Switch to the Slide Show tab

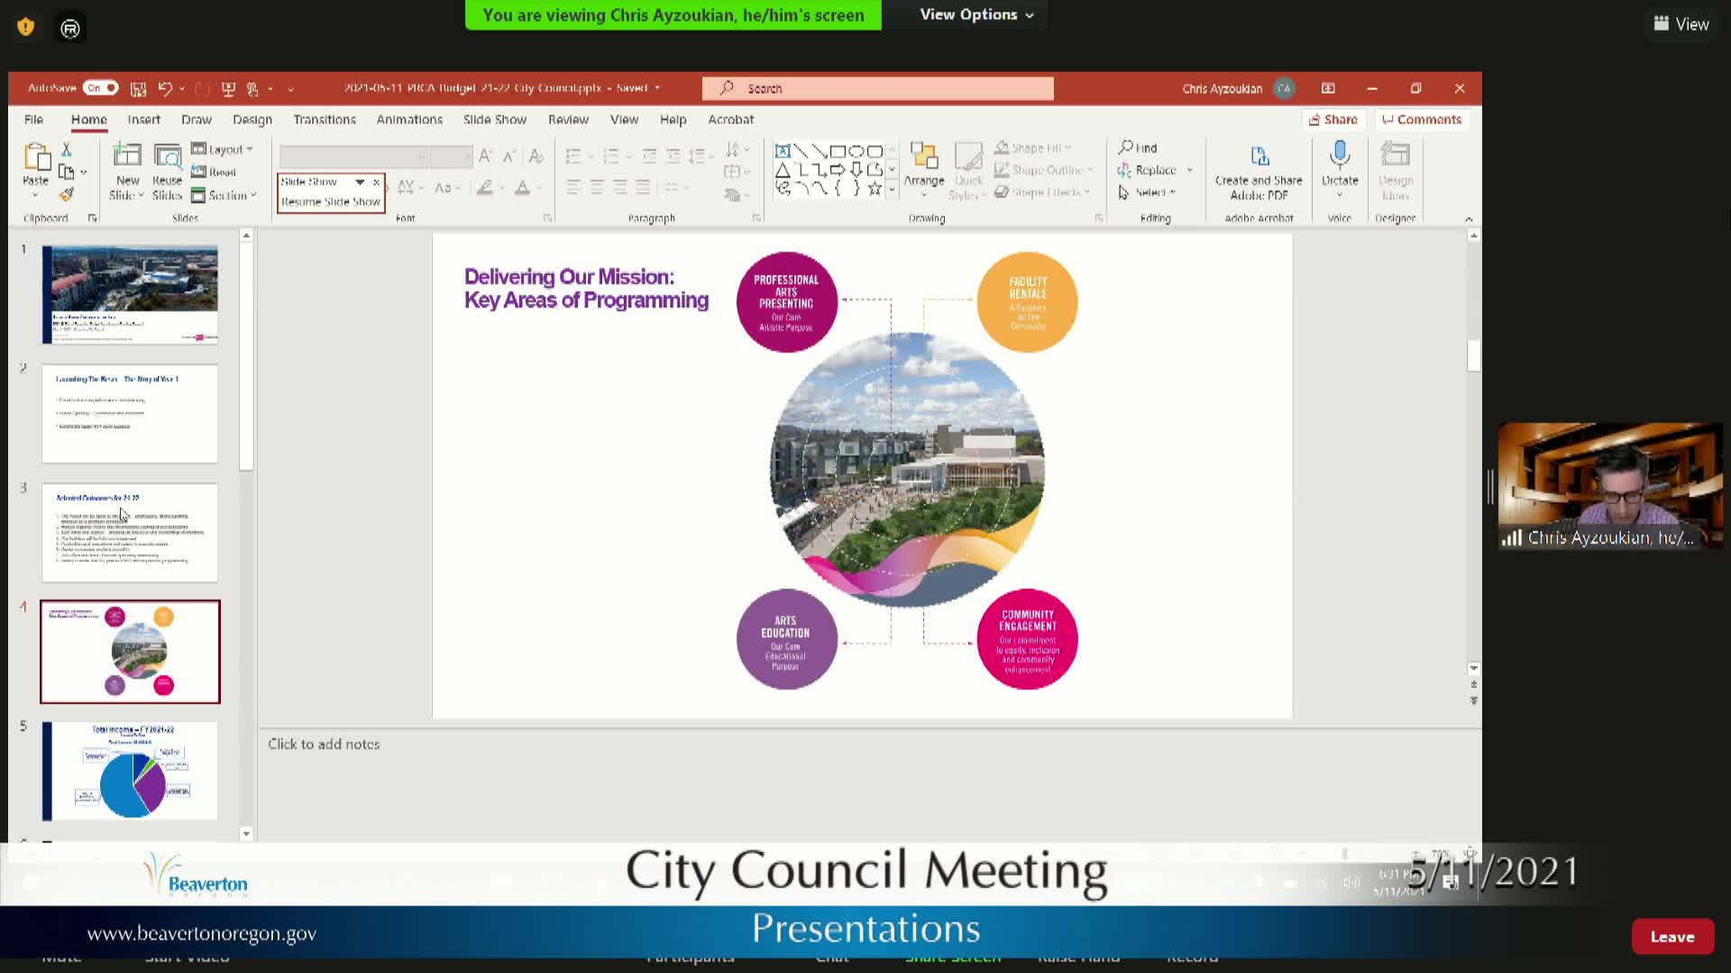click(494, 119)
